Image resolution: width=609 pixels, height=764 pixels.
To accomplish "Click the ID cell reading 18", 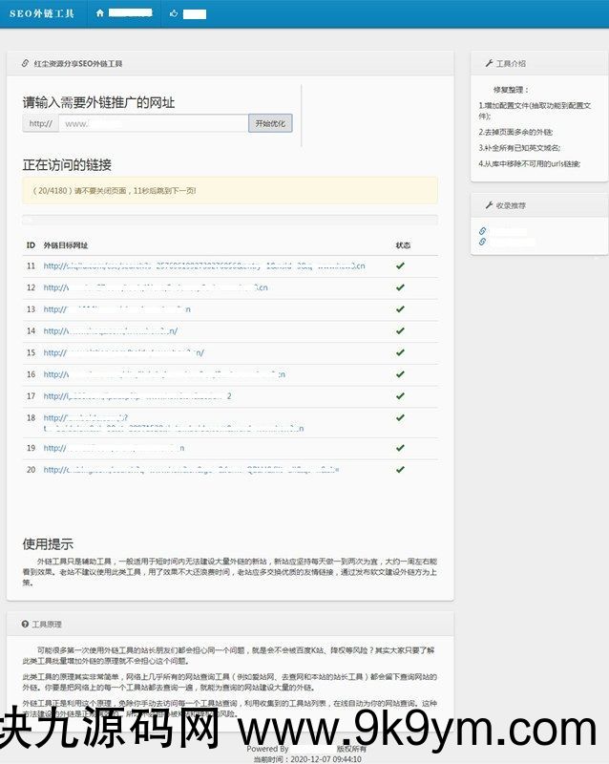I will [x=31, y=417].
